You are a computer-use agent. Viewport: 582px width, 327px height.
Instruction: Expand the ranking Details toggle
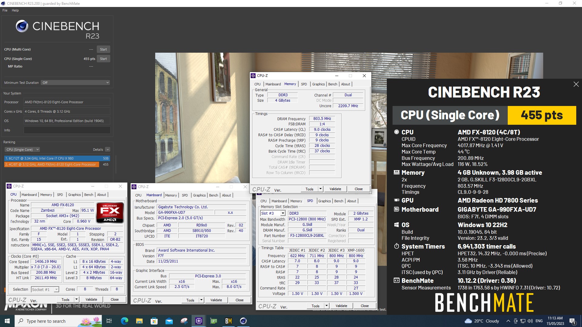coord(108,150)
